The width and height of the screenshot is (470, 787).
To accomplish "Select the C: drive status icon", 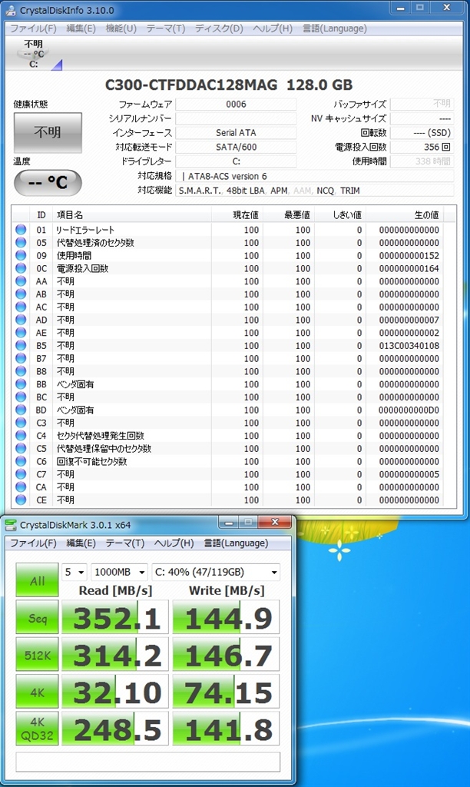I will point(34,55).
